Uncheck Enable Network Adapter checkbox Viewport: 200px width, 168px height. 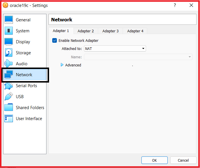point(55,41)
